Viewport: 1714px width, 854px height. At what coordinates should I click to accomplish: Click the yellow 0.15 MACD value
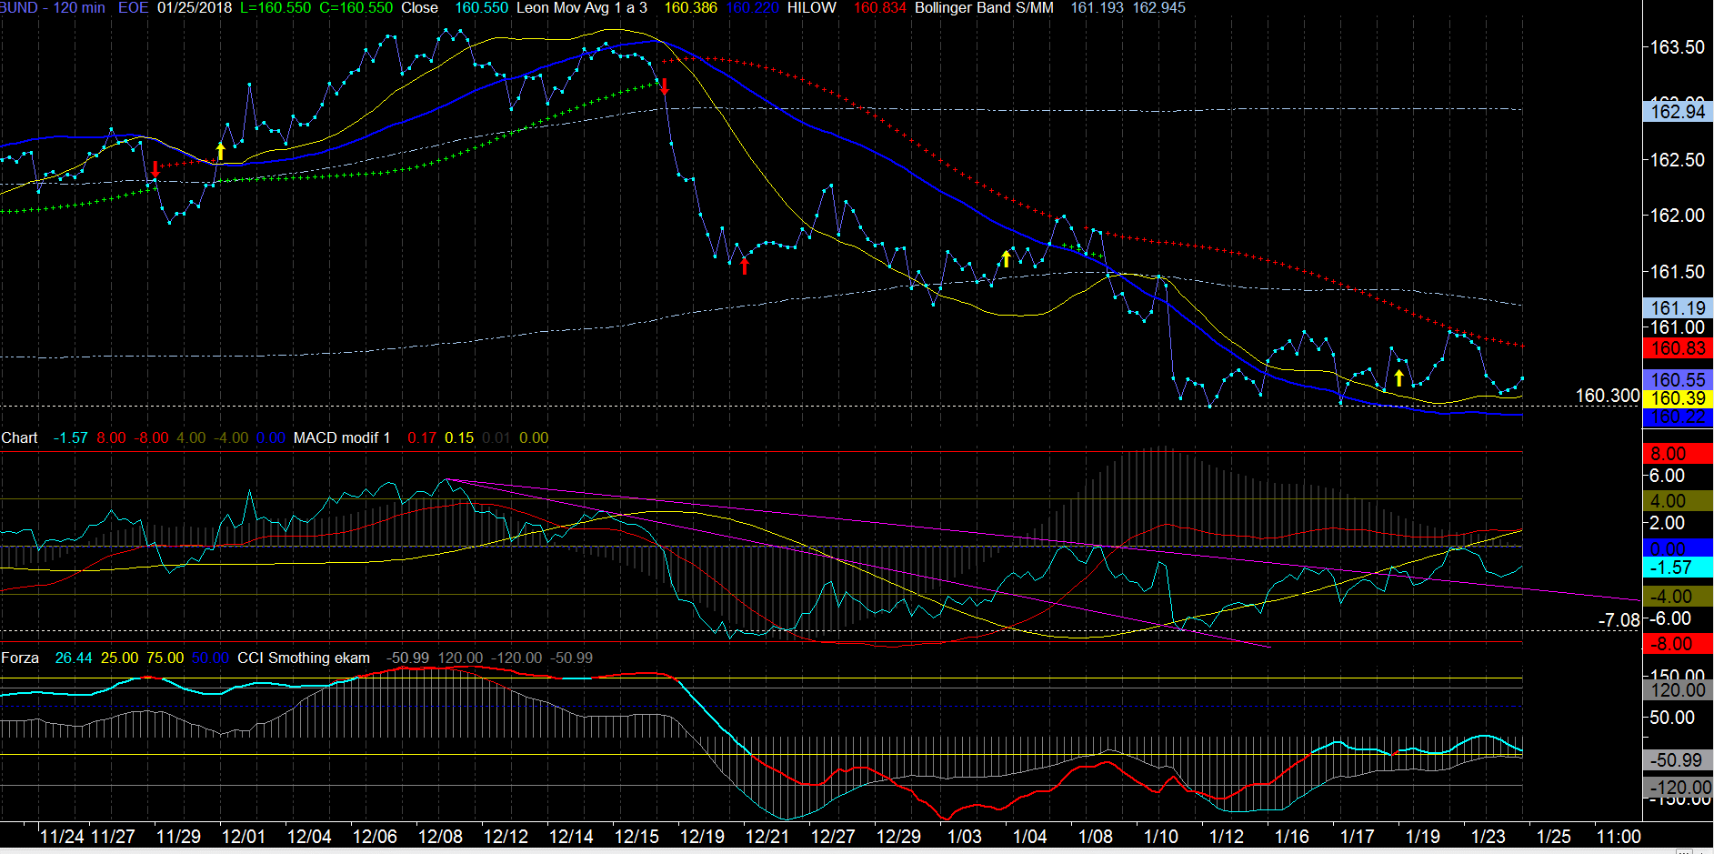459,437
